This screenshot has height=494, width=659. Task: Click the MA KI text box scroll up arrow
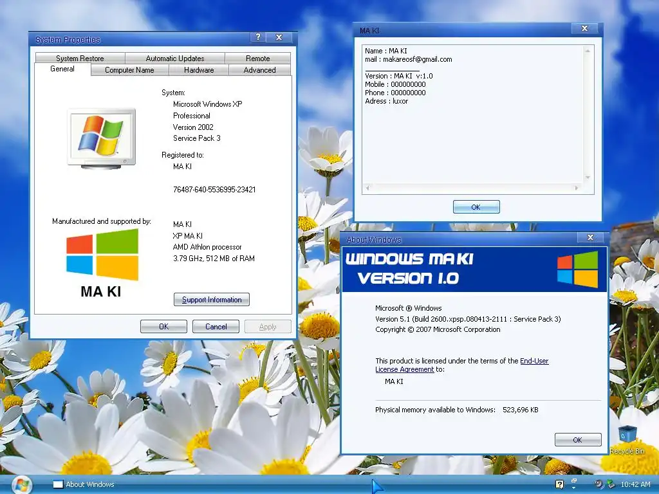588,51
